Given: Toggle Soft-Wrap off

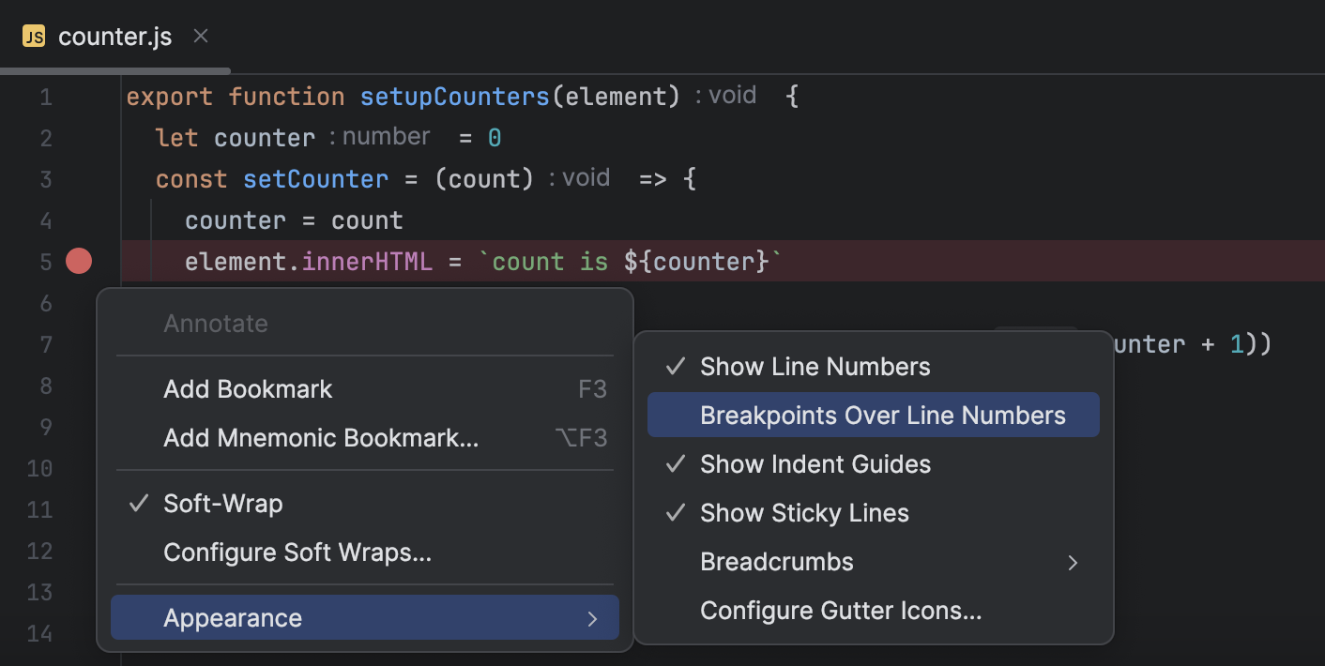Looking at the screenshot, I should (x=223, y=504).
